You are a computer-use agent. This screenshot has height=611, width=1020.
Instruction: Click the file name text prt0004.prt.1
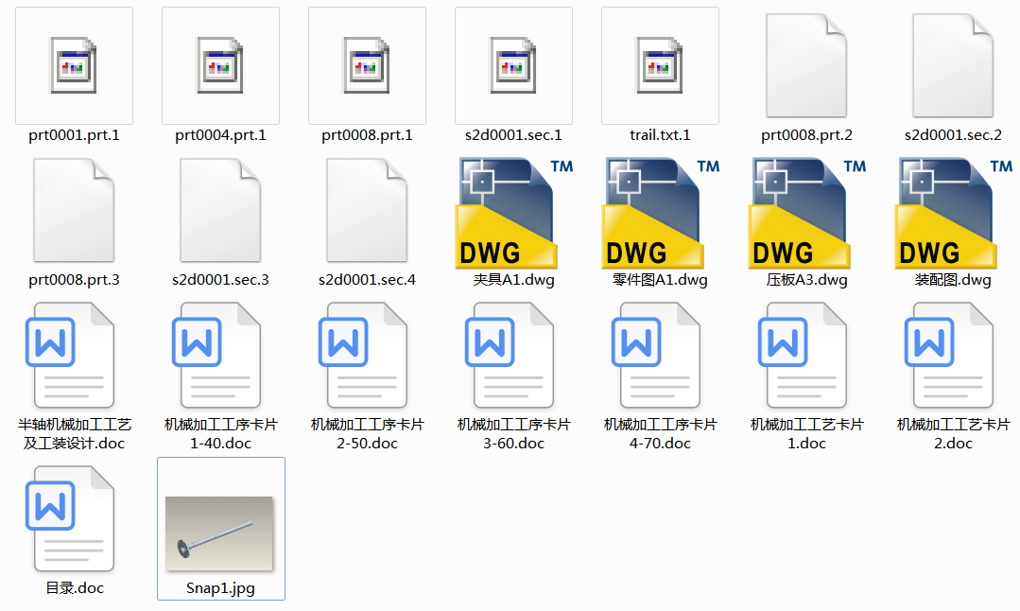tap(220, 135)
